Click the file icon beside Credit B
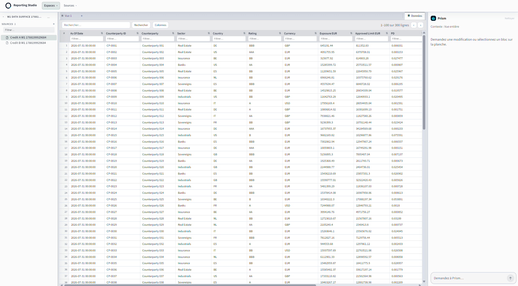Screen dimensions: 518x286 tap(7, 43)
